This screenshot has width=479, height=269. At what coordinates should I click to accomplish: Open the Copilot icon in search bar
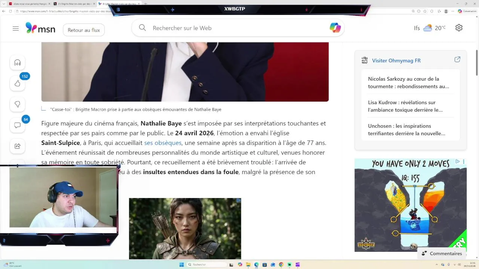point(335,28)
